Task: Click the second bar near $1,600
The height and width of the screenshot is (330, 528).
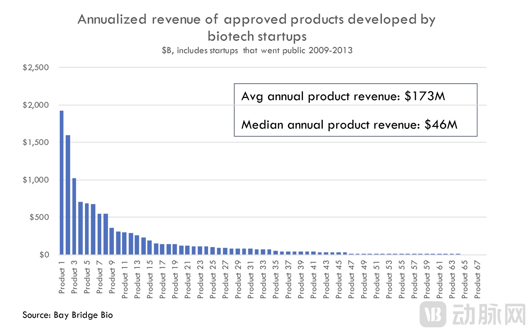Action: click(68, 195)
